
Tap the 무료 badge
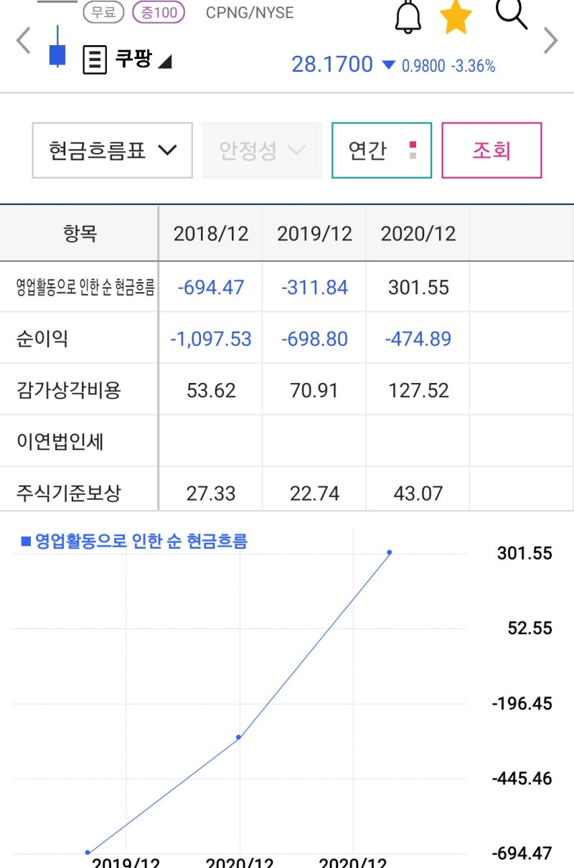click(104, 12)
